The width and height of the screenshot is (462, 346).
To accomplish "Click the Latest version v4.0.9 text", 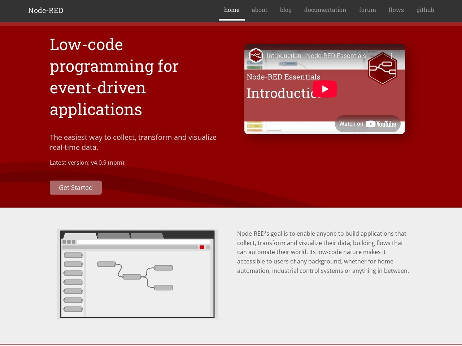I will point(87,163).
